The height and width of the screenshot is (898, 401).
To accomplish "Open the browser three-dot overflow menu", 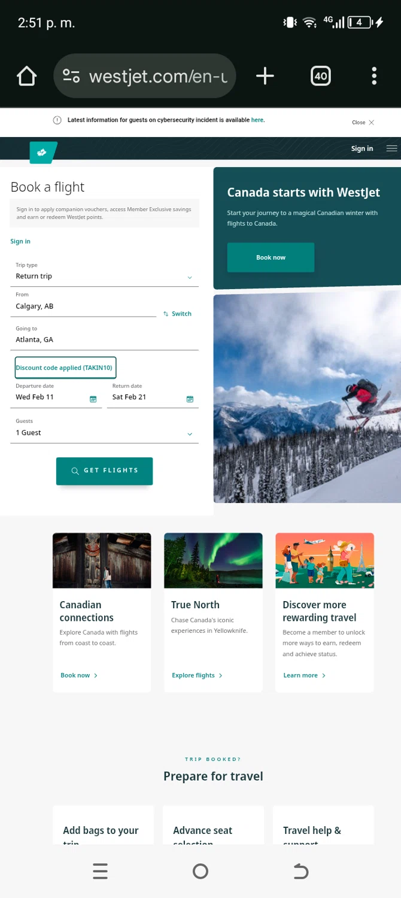I will [x=374, y=76].
